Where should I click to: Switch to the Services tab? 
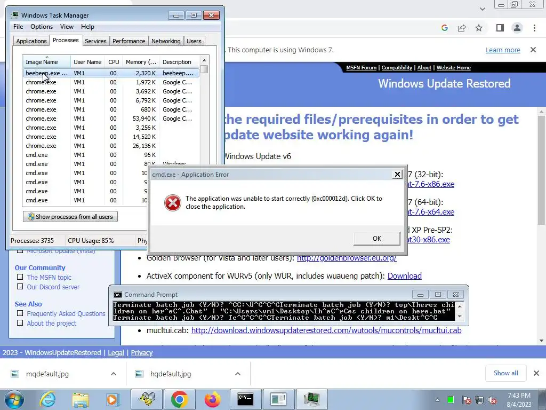(x=95, y=41)
